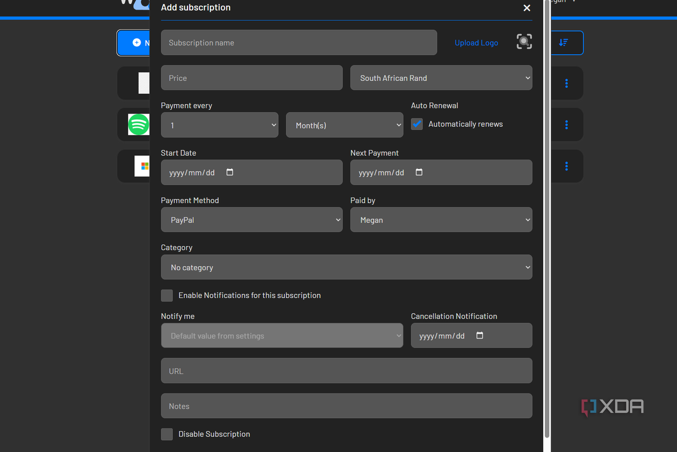Close the Add subscription dialog
The height and width of the screenshot is (452, 677).
(527, 7)
